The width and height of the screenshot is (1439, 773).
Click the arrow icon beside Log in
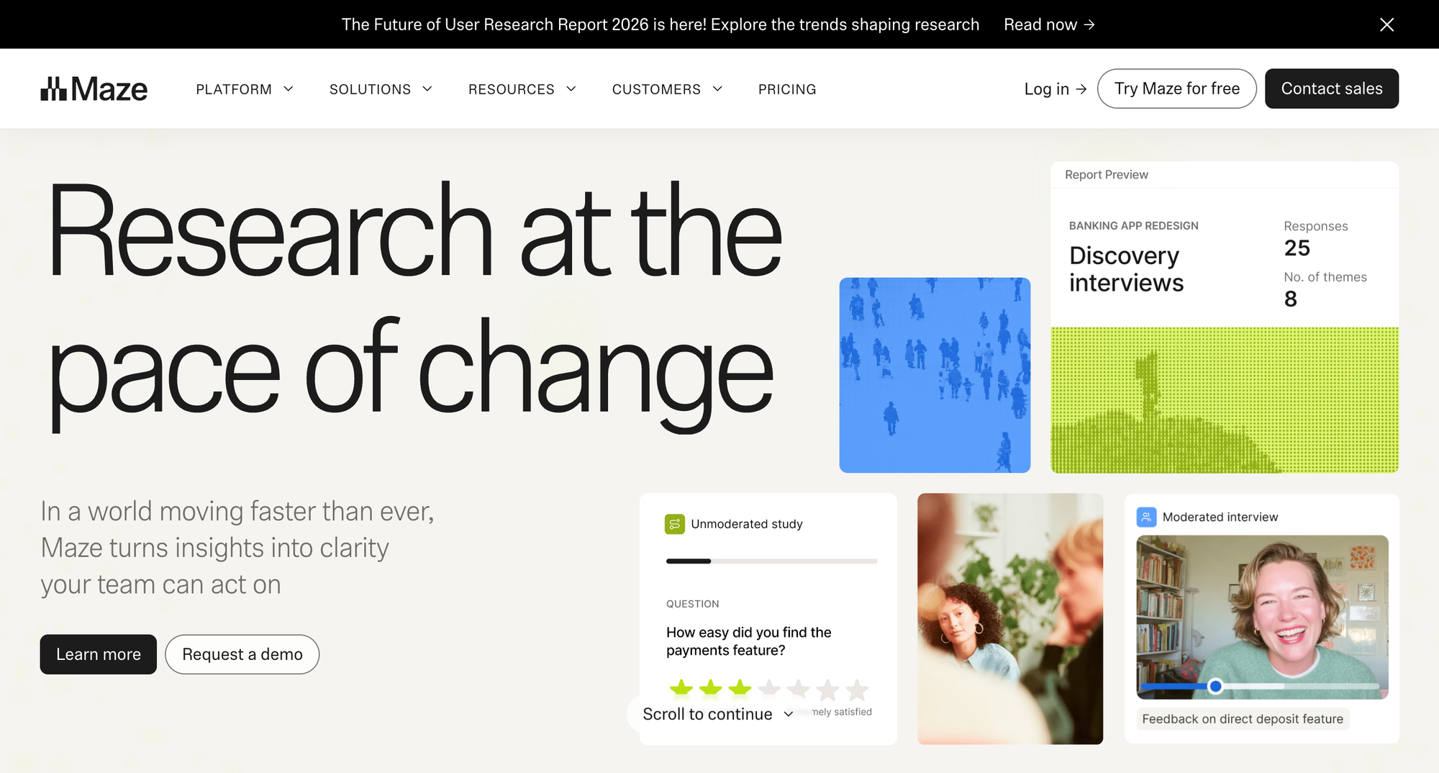point(1081,89)
